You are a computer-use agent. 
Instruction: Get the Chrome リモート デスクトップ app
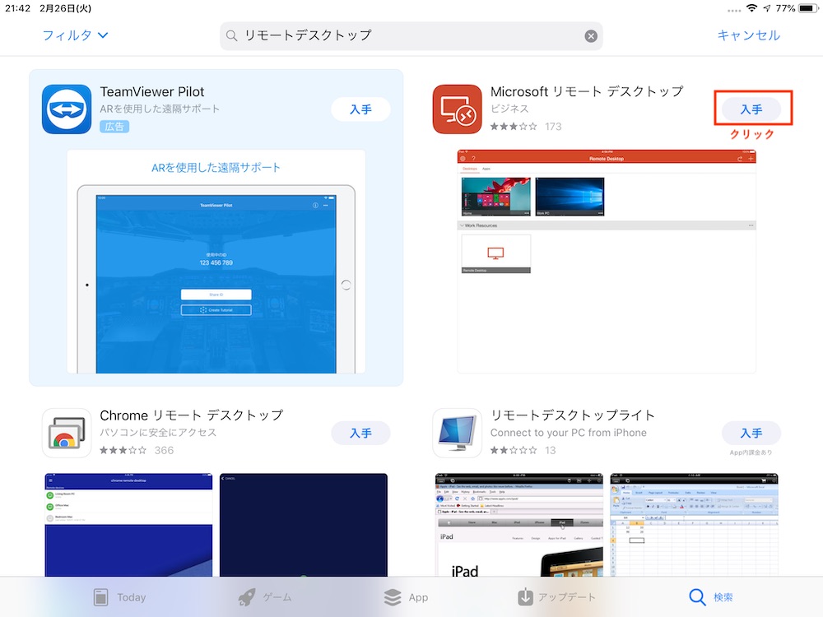[360, 433]
